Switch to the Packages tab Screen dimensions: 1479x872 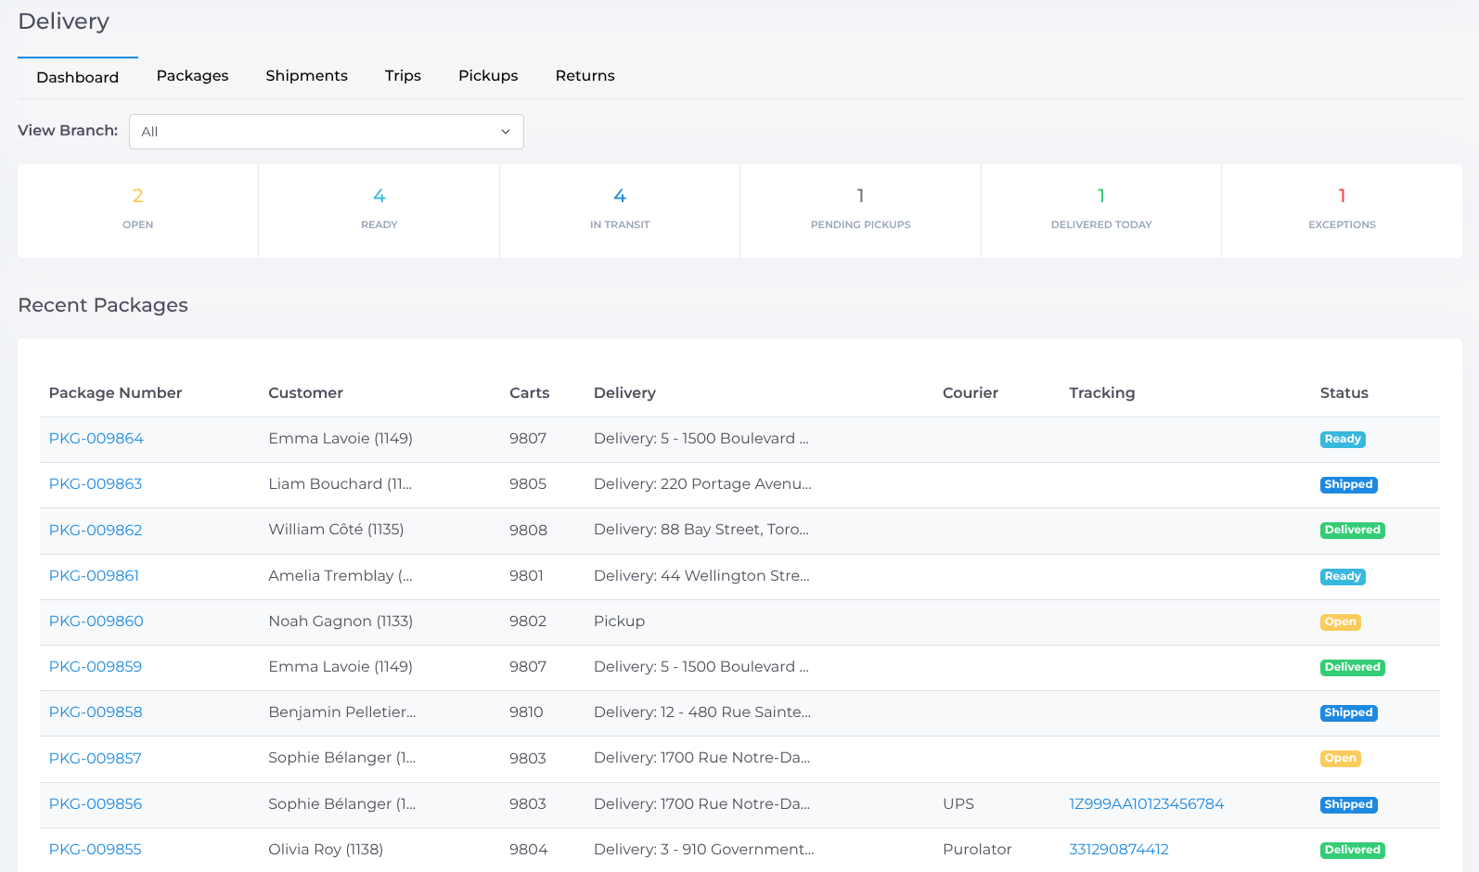(x=192, y=76)
